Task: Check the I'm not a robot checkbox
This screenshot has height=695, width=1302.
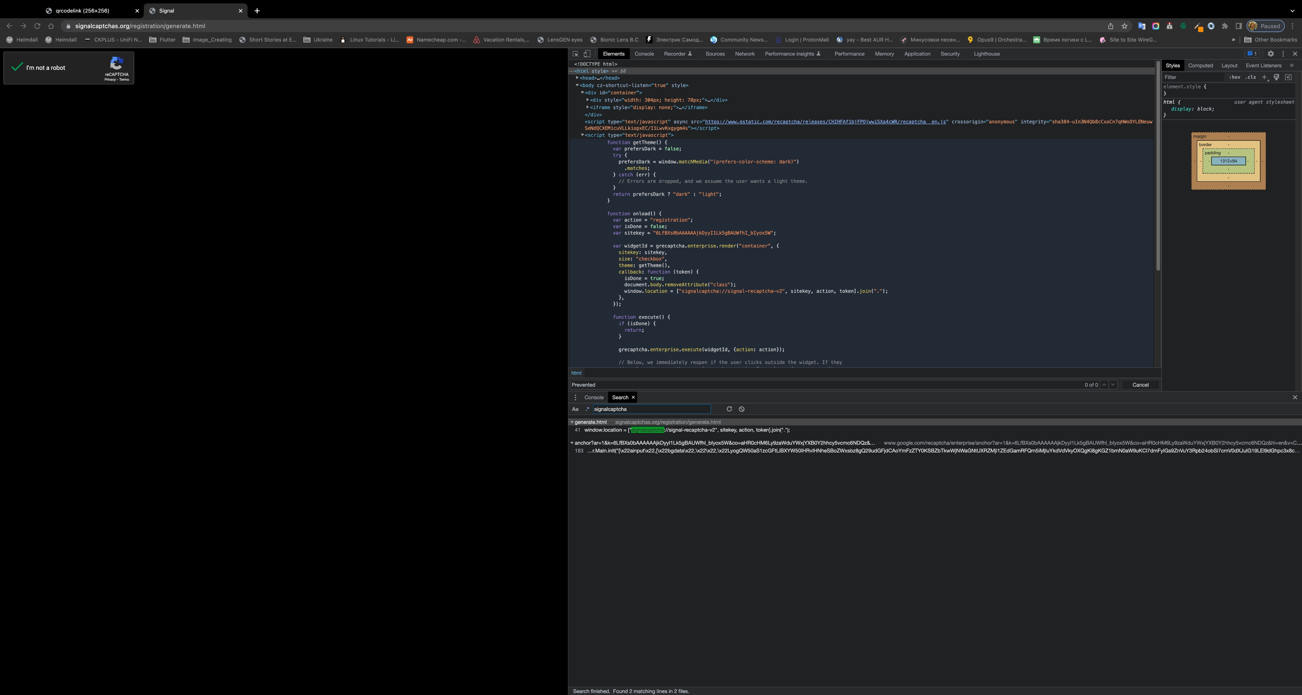Action: 16,67
